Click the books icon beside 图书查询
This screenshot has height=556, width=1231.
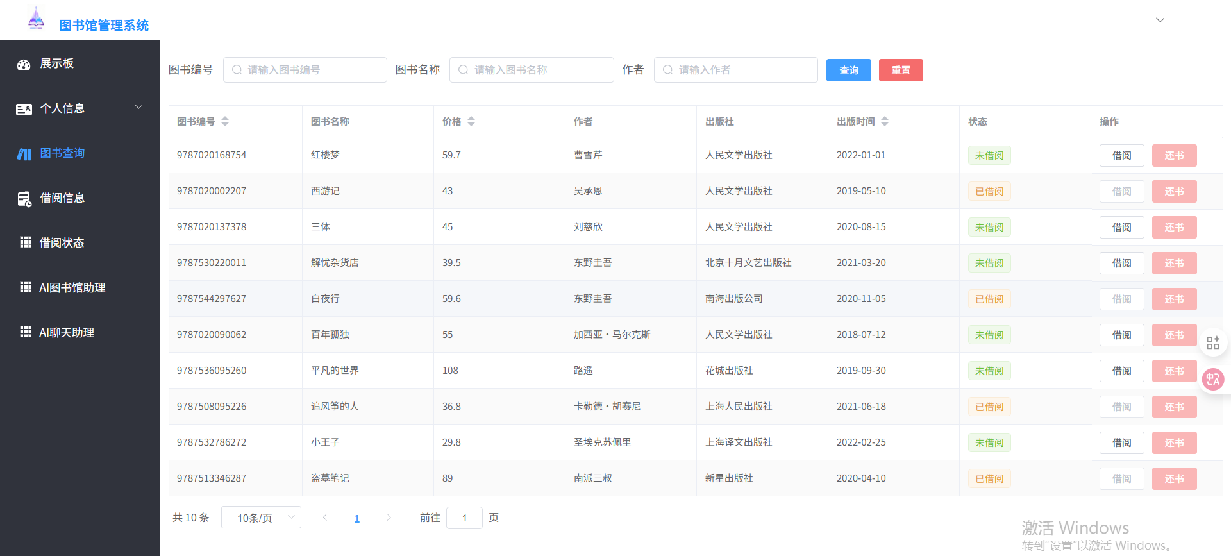(24, 154)
